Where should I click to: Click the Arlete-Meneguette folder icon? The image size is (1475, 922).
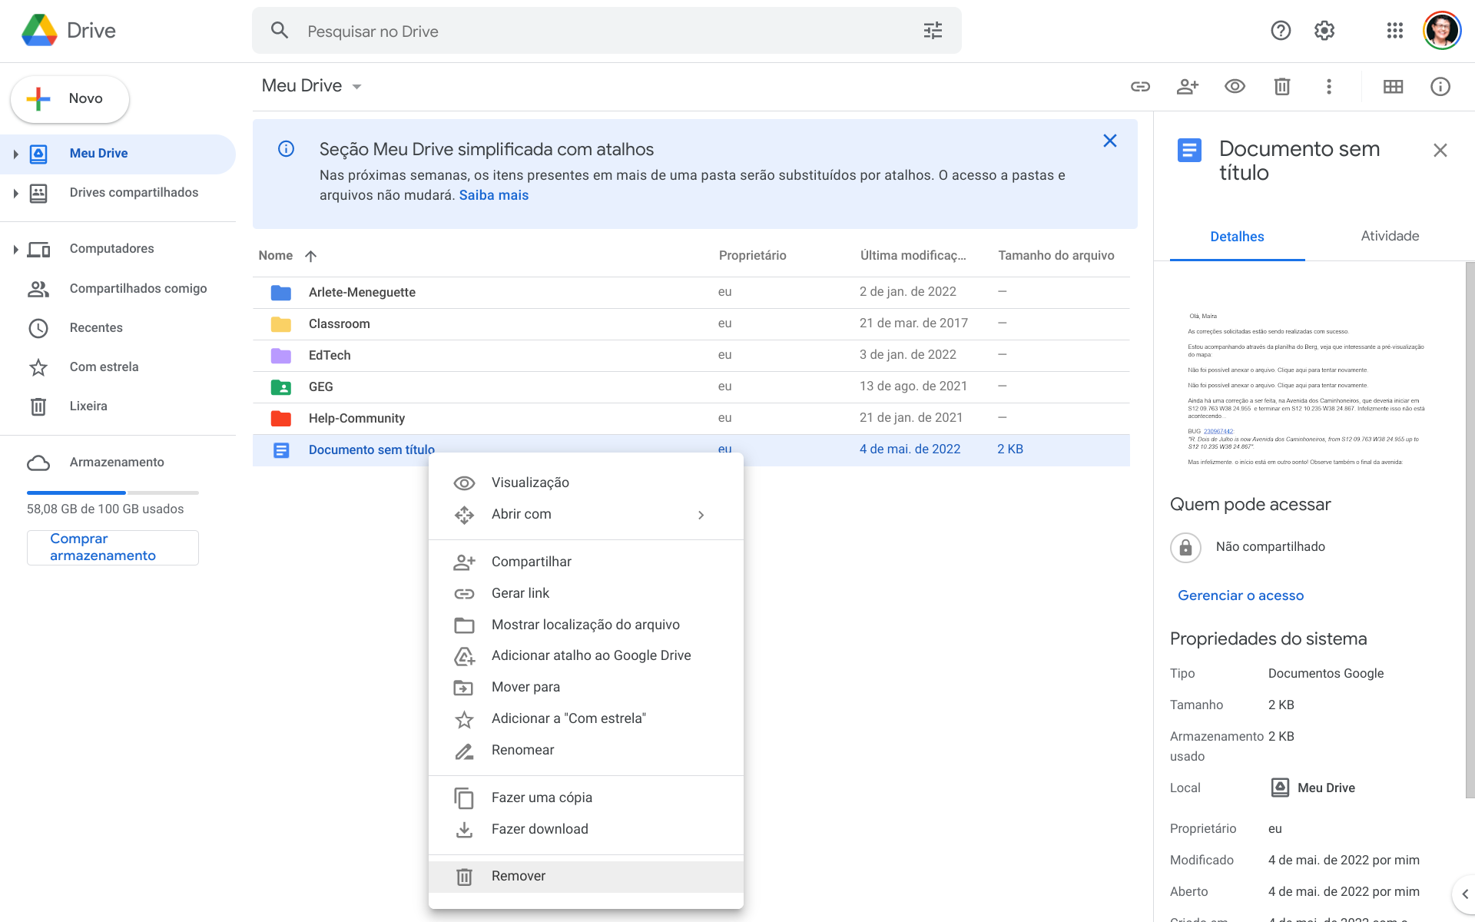tap(281, 292)
